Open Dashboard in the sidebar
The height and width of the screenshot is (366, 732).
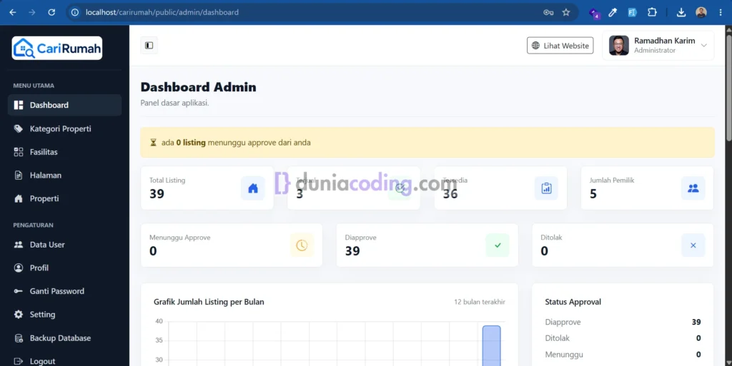[64, 105]
